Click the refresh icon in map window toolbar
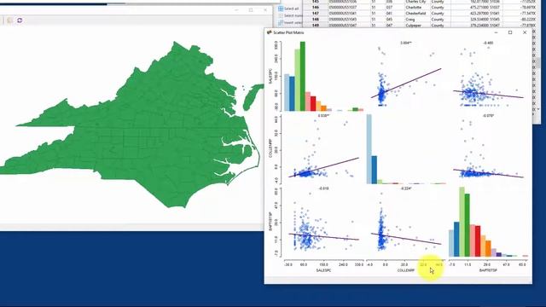546x307 pixels. (x=20, y=20)
